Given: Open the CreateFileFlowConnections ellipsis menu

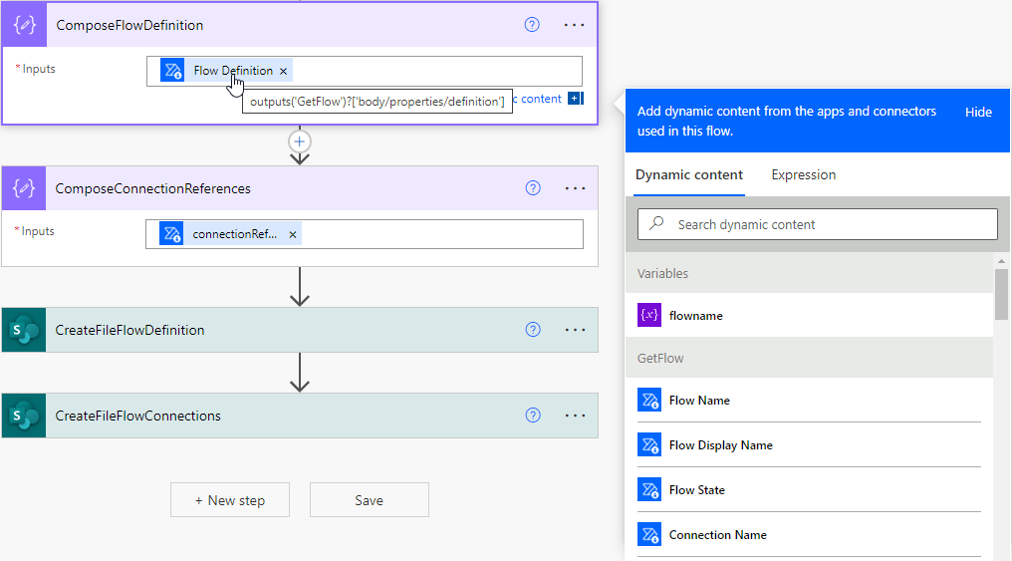Looking at the screenshot, I should (575, 416).
